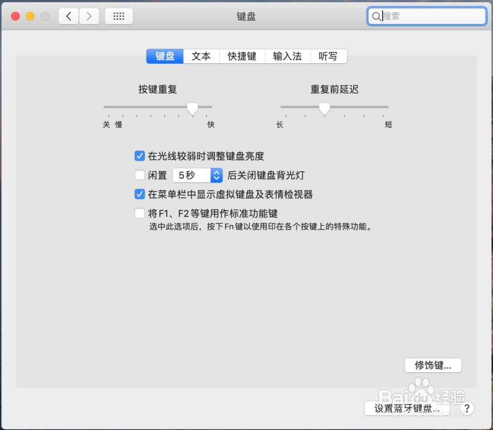Select the 输入法 tab
493x430 pixels.
(x=287, y=56)
